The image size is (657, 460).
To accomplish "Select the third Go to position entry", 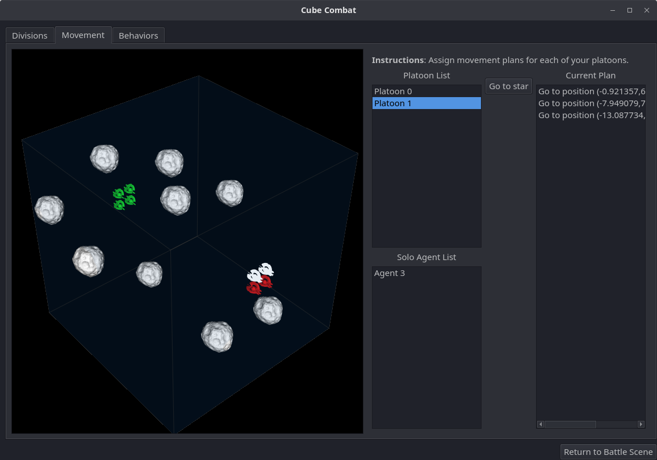I will [x=591, y=115].
